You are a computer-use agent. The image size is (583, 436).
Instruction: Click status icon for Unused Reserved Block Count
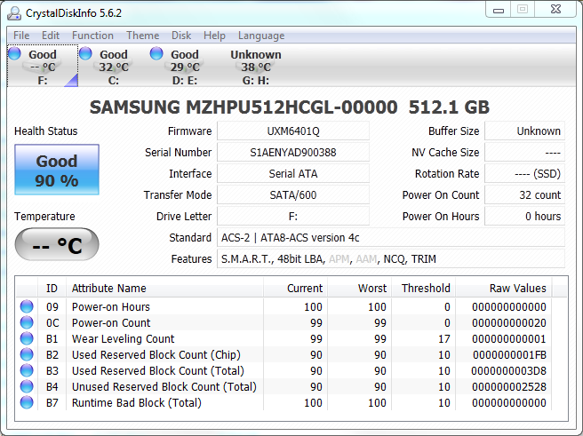click(x=27, y=386)
